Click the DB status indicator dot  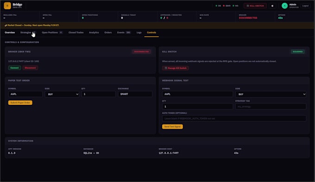(x=216, y=6)
